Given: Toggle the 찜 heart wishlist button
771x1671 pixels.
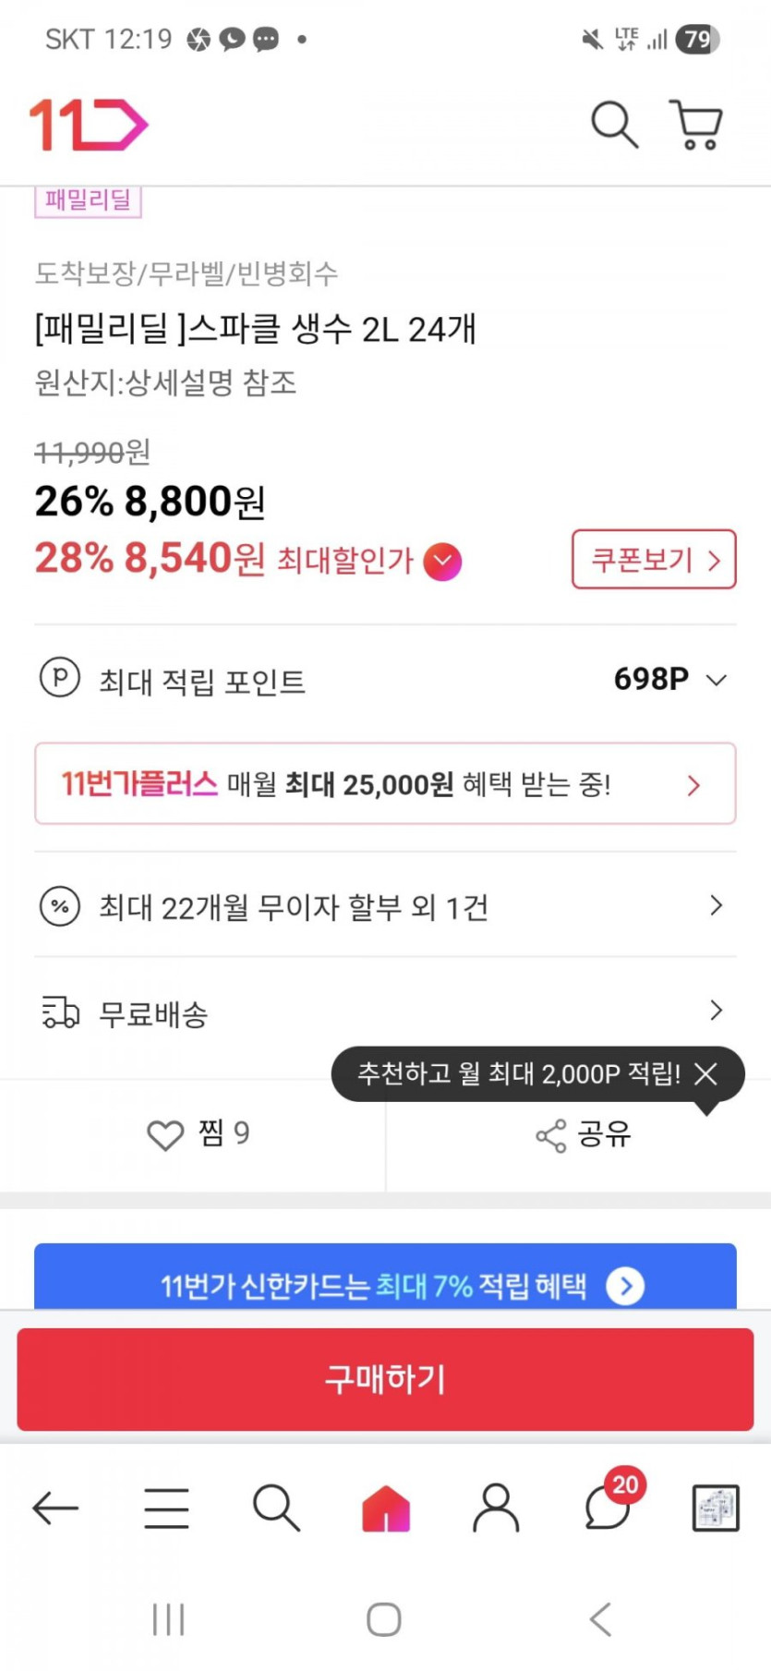Looking at the screenshot, I should 197,1134.
